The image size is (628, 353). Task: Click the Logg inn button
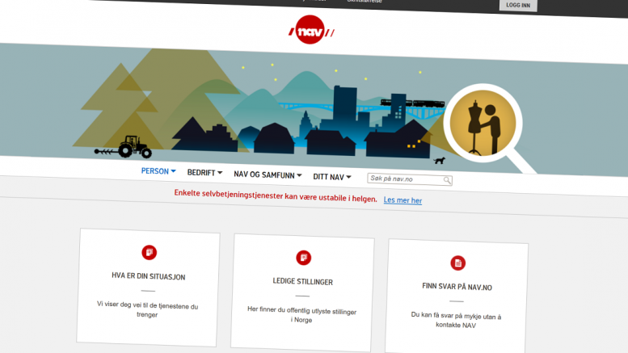point(518,5)
